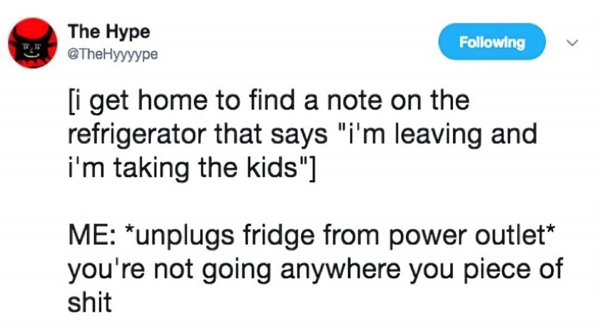Viewport: 601px width, 329px height.
Task: Click the down arrow next to Following
Action: coord(572,42)
